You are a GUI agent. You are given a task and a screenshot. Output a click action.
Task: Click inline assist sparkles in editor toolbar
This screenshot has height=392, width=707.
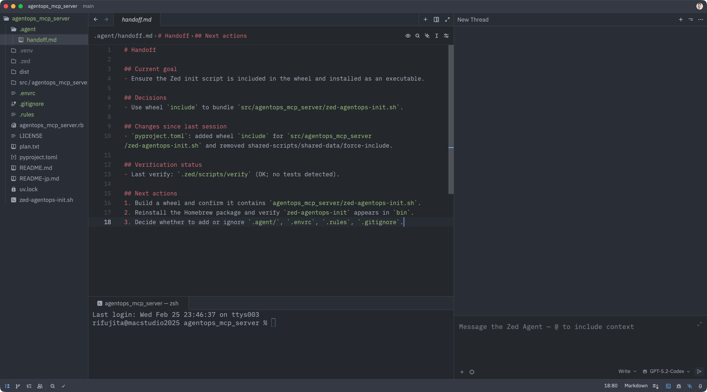coord(427,36)
